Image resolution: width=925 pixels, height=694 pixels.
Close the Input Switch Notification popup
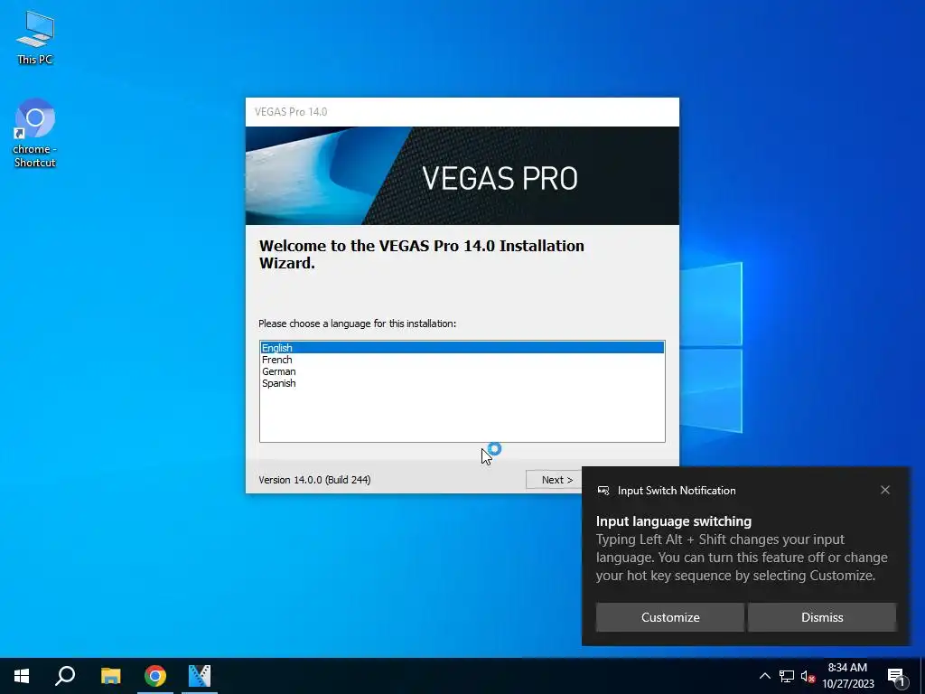[x=885, y=490]
